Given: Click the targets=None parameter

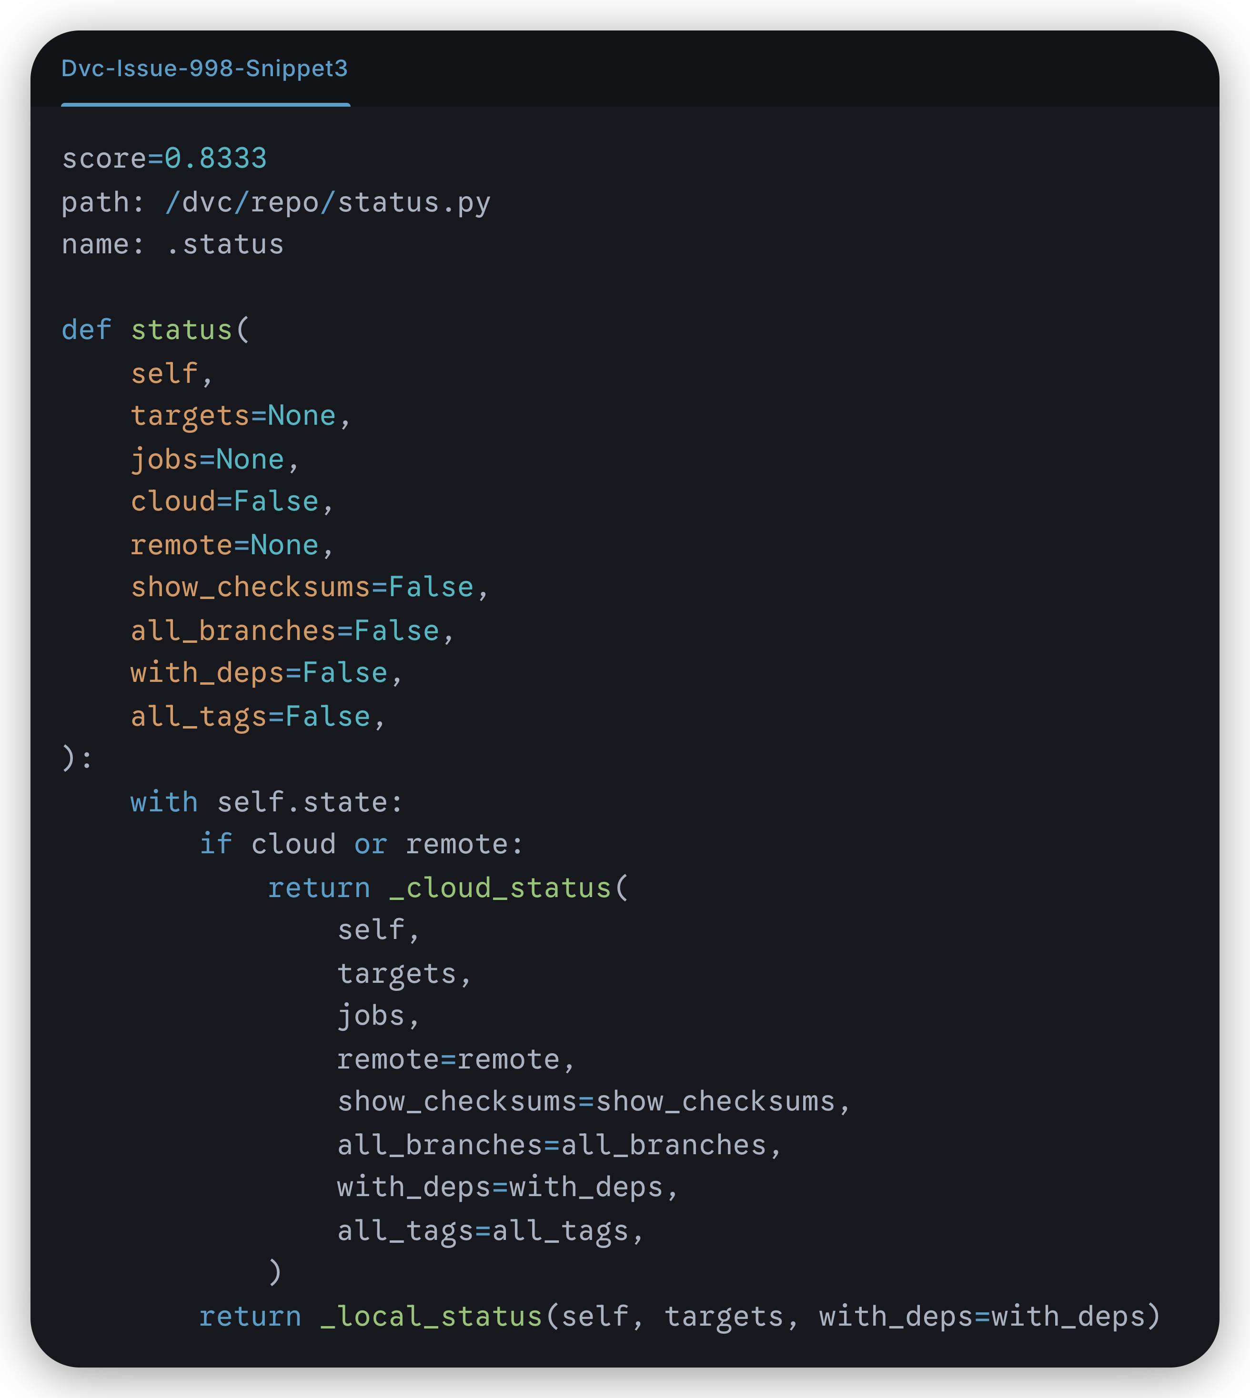Looking at the screenshot, I should pyautogui.click(x=233, y=416).
